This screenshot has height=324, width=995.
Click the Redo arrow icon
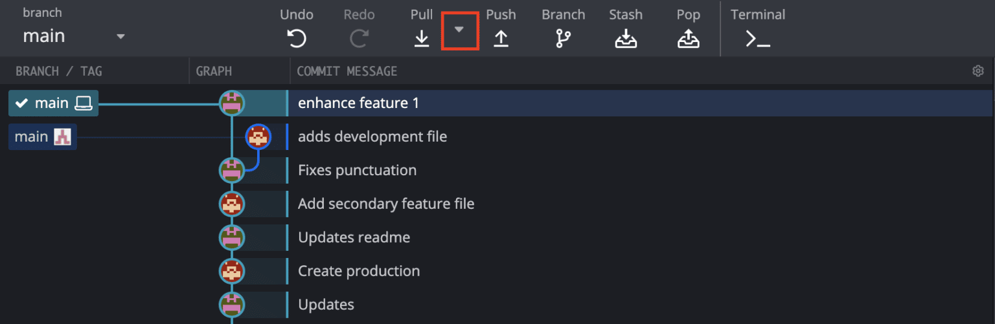pos(359,39)
